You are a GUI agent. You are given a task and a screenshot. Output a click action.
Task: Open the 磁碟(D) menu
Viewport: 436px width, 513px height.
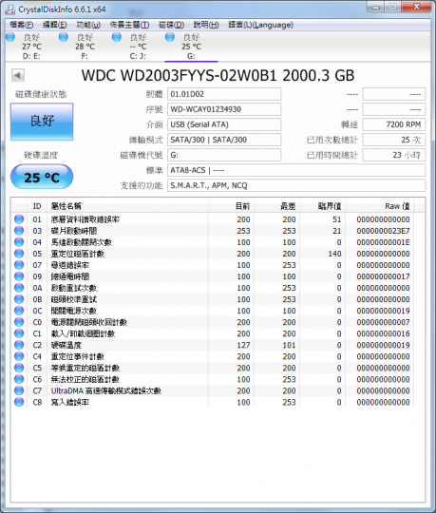coord(171,25)
